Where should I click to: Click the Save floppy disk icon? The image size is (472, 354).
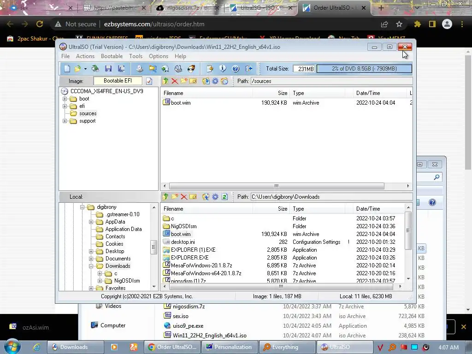108,69
